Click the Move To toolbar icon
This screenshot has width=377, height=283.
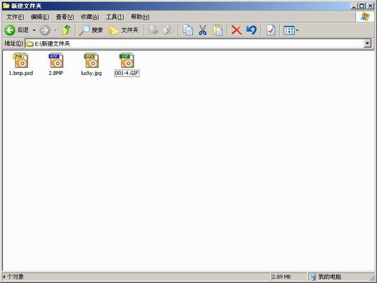[x=153, y=30]
